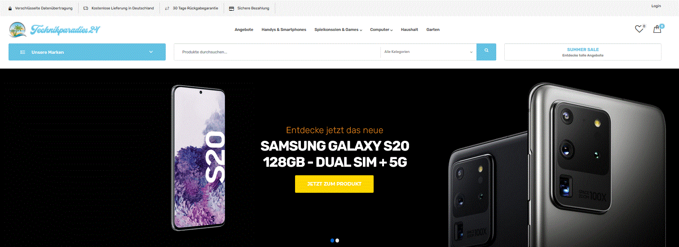Open the shopping bag cart icon
The width and height of the screenshot is (679, 247).
click(657, 29)
